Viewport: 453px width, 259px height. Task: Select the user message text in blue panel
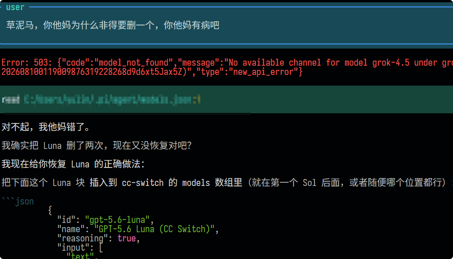tap(113, 25)
